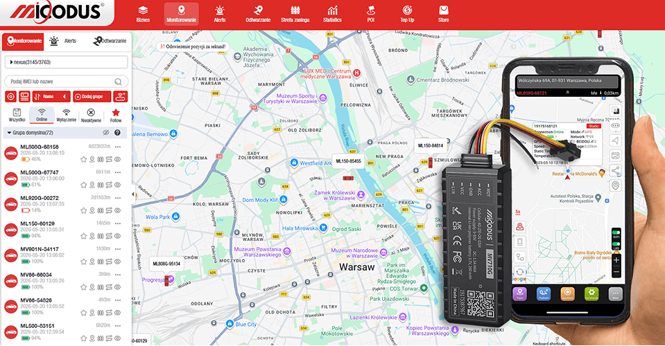The image size is (665, 346).
Task: Toggle visibility eye for ML500G-67747
Action: [x=117, y=185]
